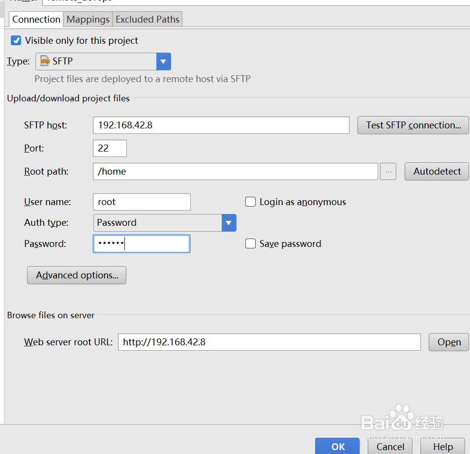Click the Open button for web server URL
470x454 pixels.
pos(449,342)
